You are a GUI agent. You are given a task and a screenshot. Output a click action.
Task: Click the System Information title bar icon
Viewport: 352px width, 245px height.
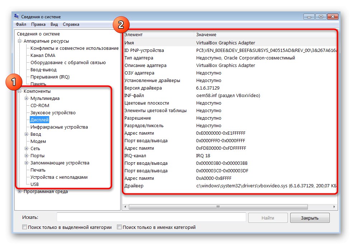click(x=17, y=16)
